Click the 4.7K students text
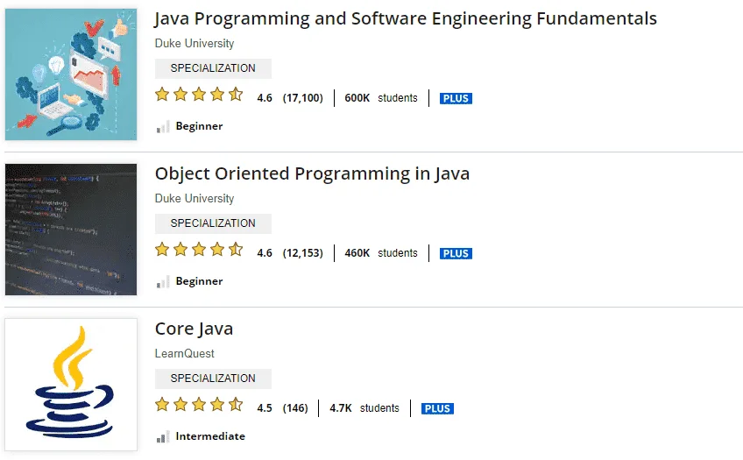Screen dimensions: 743x460 click(364, 408)
